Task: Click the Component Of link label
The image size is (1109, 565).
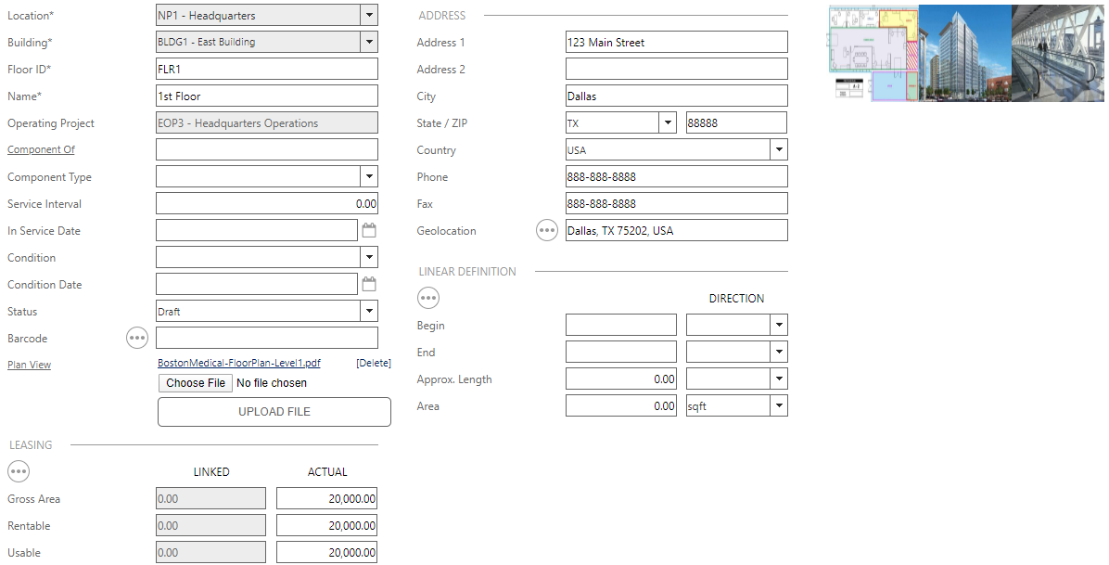Action: 41,150
